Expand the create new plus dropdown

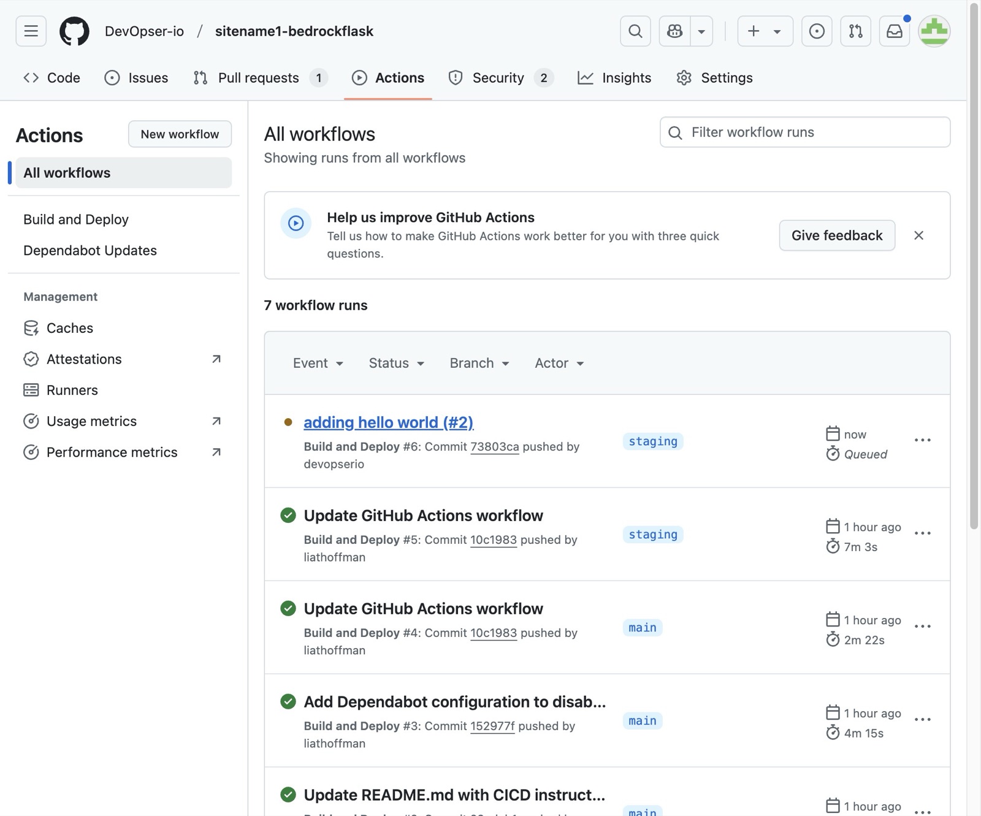(765, 31)
